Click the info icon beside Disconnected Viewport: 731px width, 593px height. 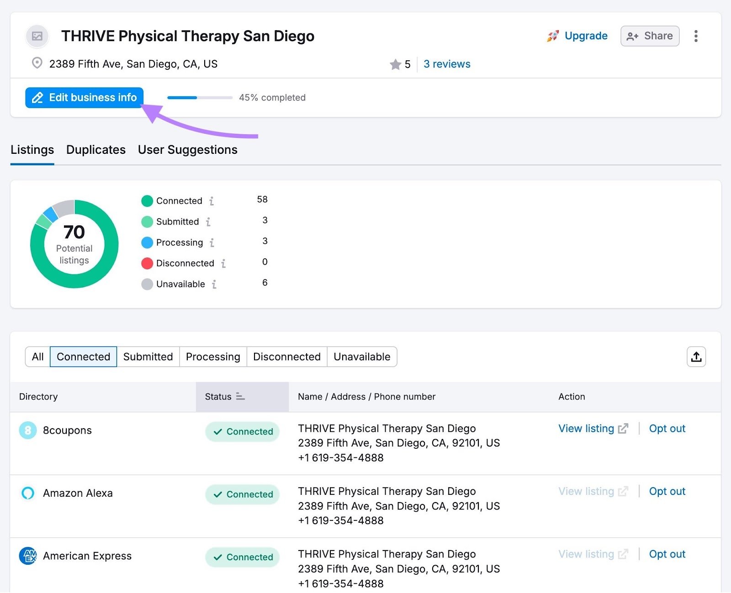click(223, 263)
